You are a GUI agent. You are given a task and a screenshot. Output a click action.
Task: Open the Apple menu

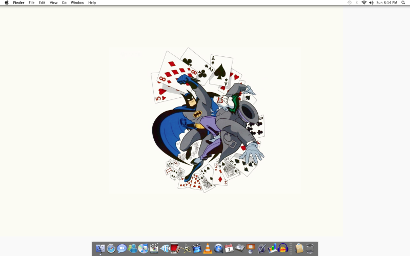click(x=7, y=3)
